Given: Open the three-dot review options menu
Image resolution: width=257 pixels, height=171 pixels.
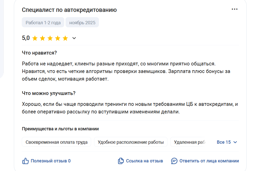Looking at the screenshot, I should (234, 9).
